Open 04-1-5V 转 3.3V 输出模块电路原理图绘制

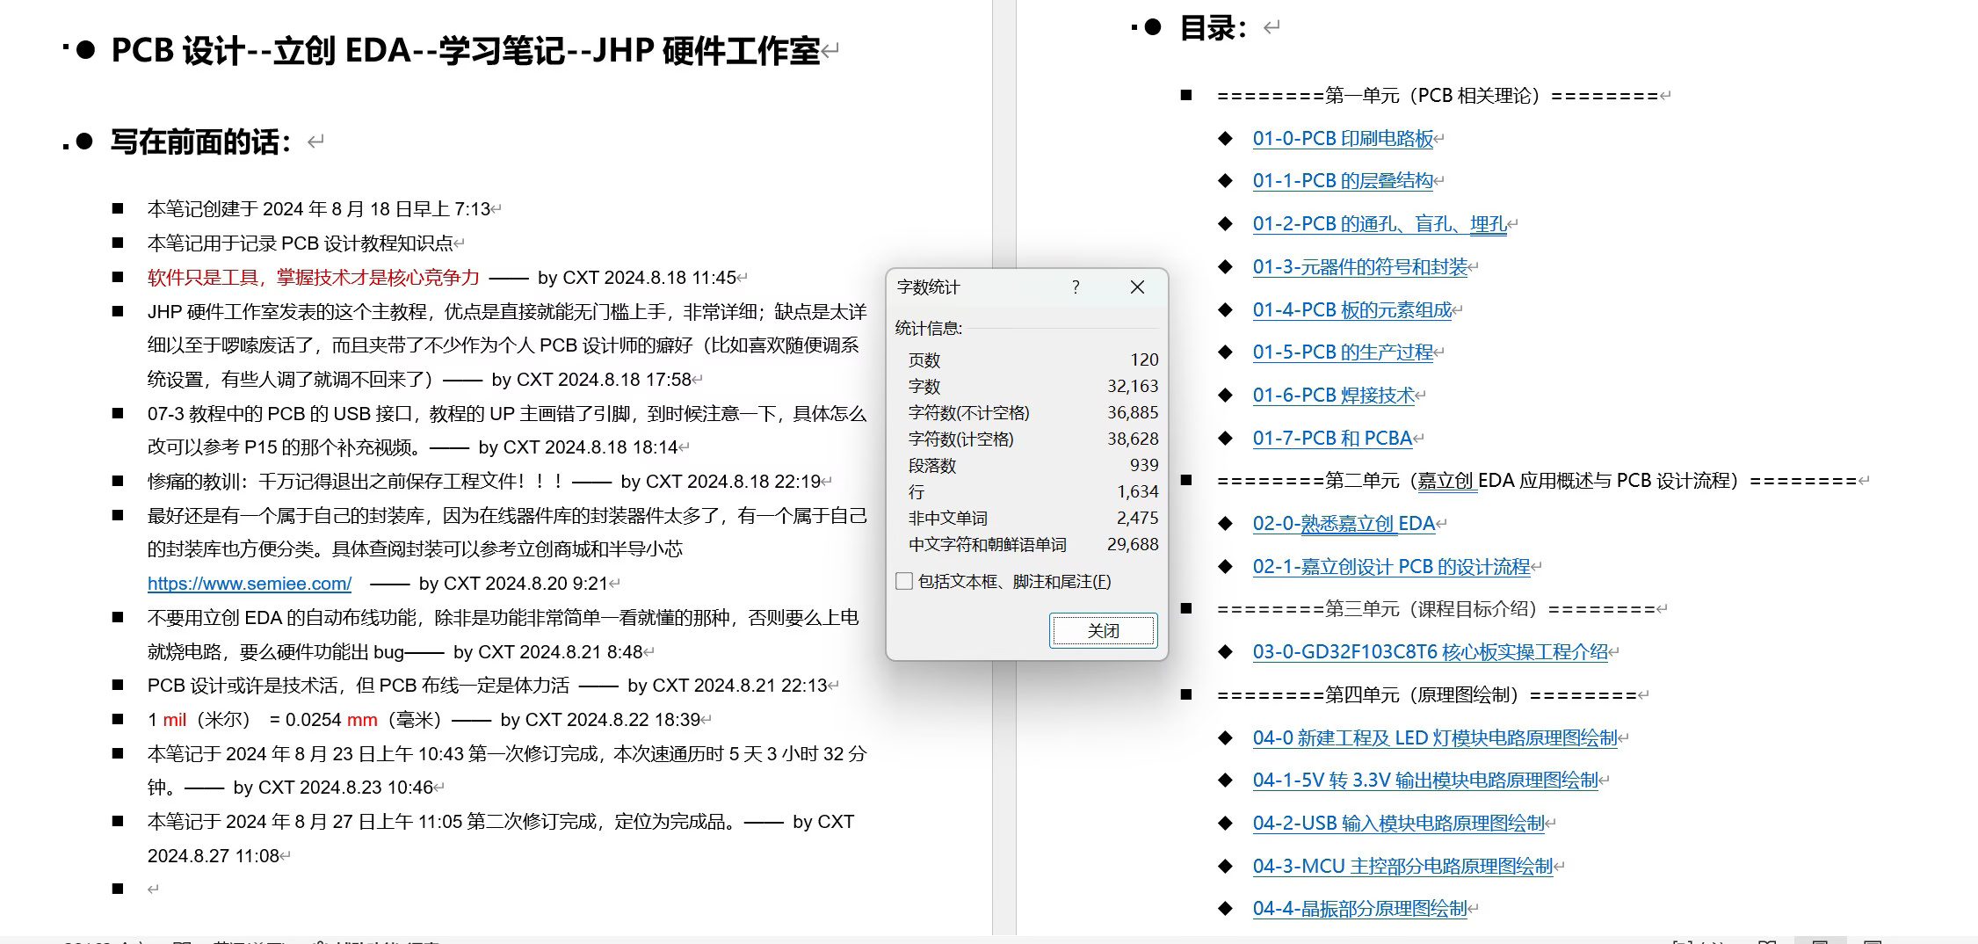tap(1425, 780)
